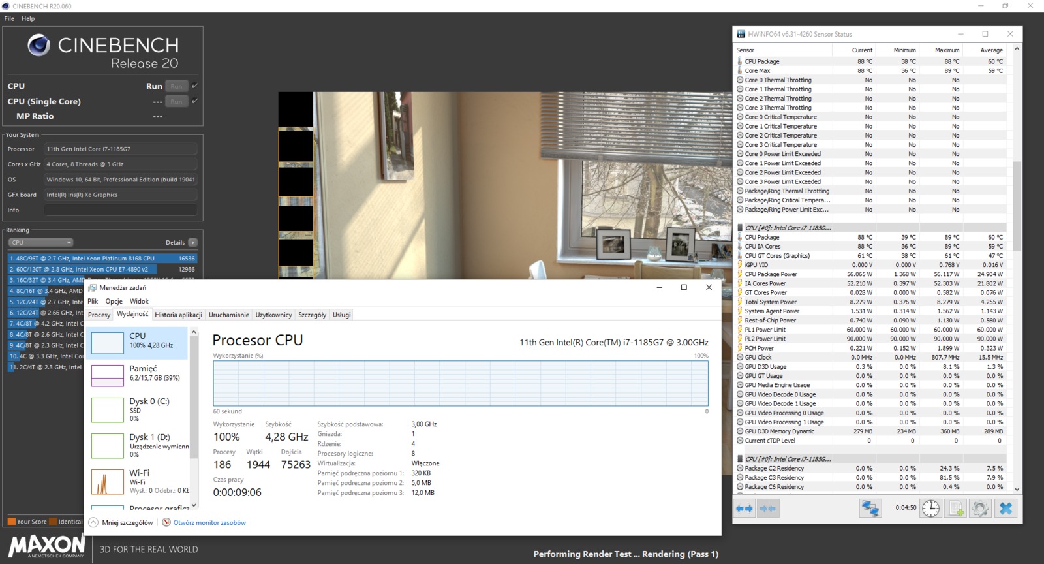Image resolution: width=1044 pixels, height=564 pixels.
Task: Click CPU Package Power lightning icon
Action: tap(740, 274)
